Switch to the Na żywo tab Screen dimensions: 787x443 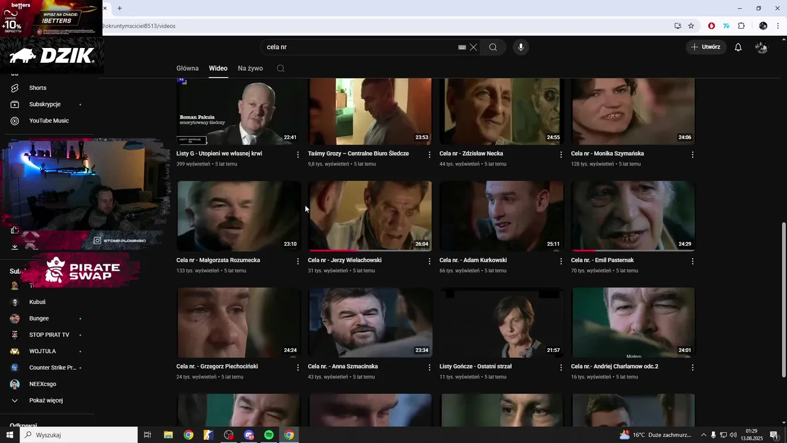point(250,68)
